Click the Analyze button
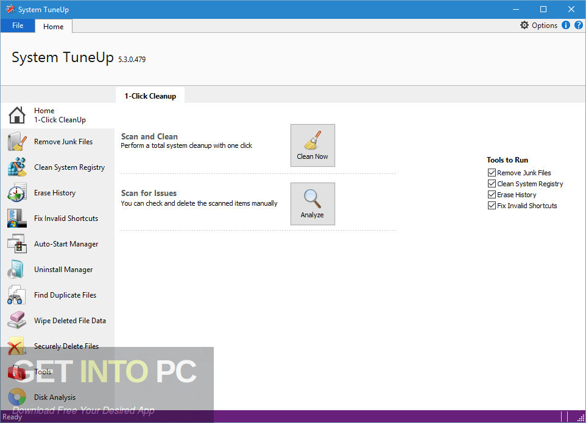 [x=312, y=204]
